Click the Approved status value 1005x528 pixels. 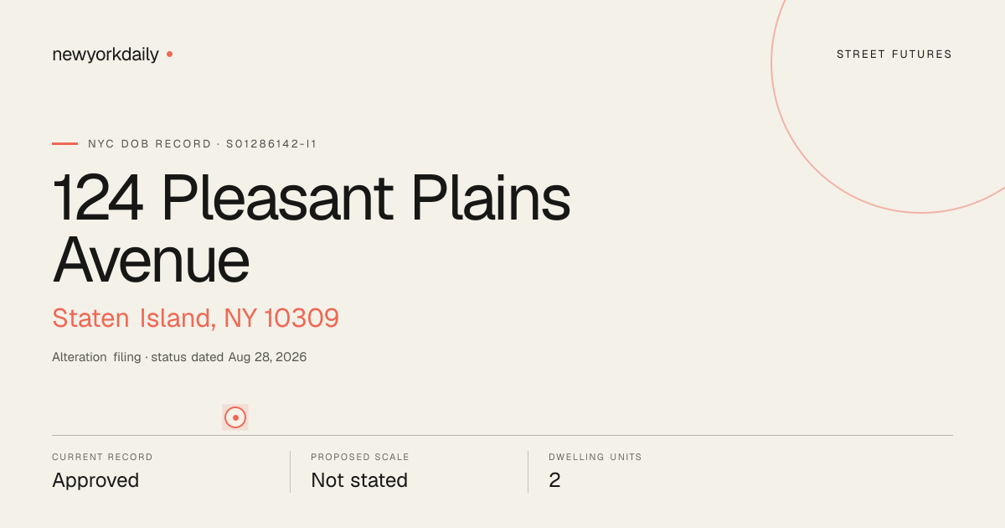pyautogui.click(x=95, y=480)
